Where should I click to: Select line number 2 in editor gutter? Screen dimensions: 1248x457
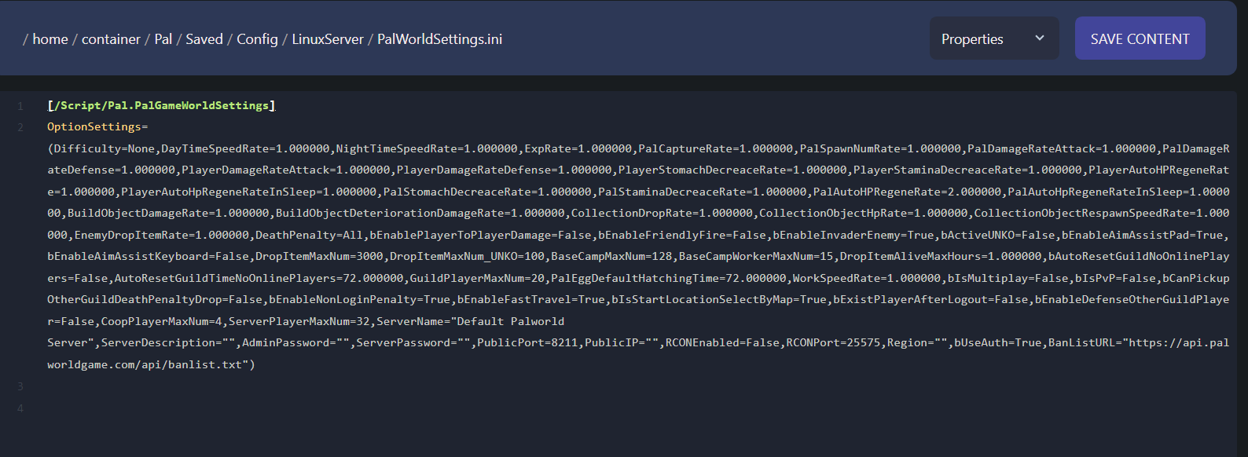(x=20, y=127)
